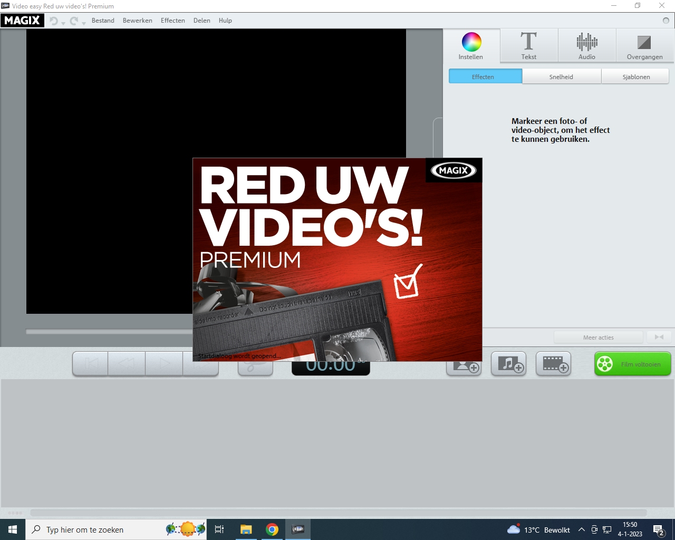Image resolution: width=675 pixels, height=540 pixels.
Task: Open the Instellen color wheel panel
Action: coord(471,46)
